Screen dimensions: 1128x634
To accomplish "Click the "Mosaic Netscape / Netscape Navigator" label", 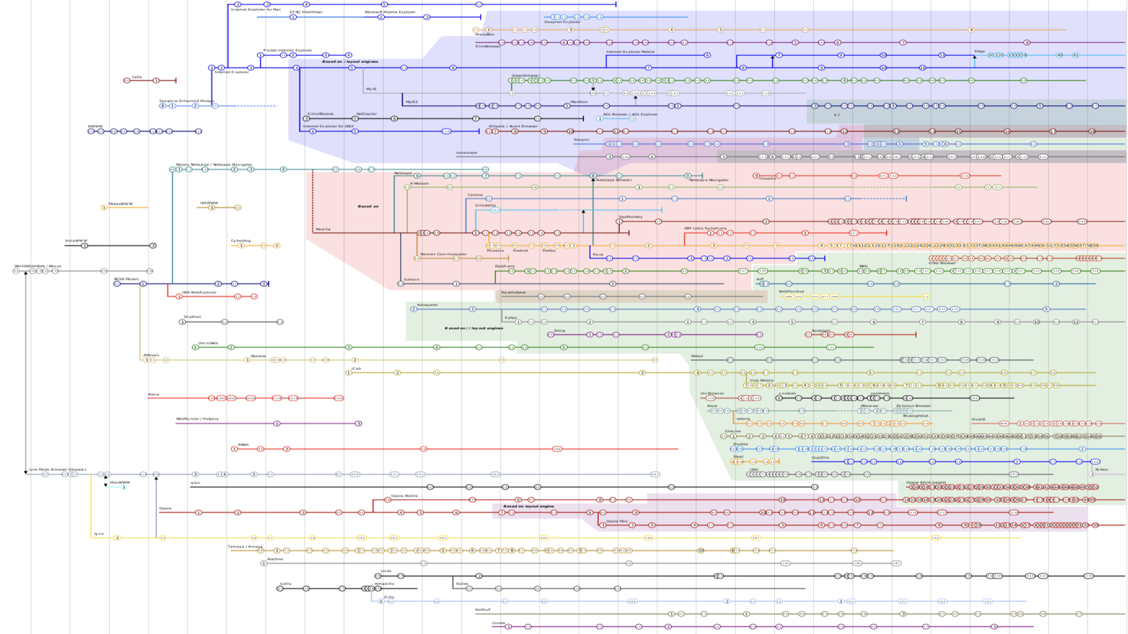I will click(214, 165).
